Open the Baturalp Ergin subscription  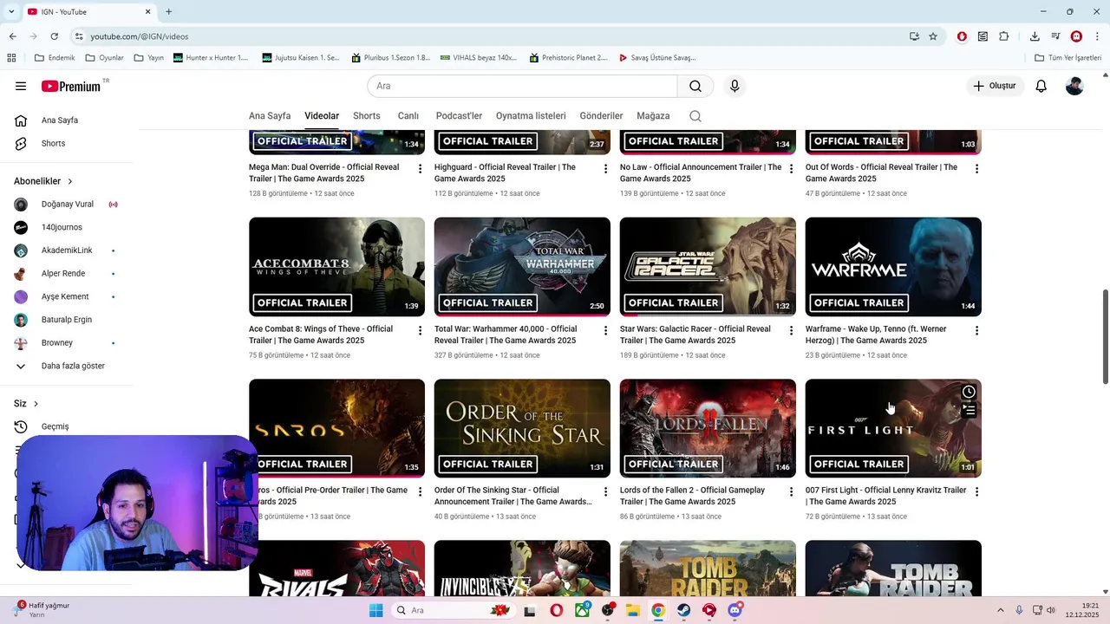coord(67,320)
